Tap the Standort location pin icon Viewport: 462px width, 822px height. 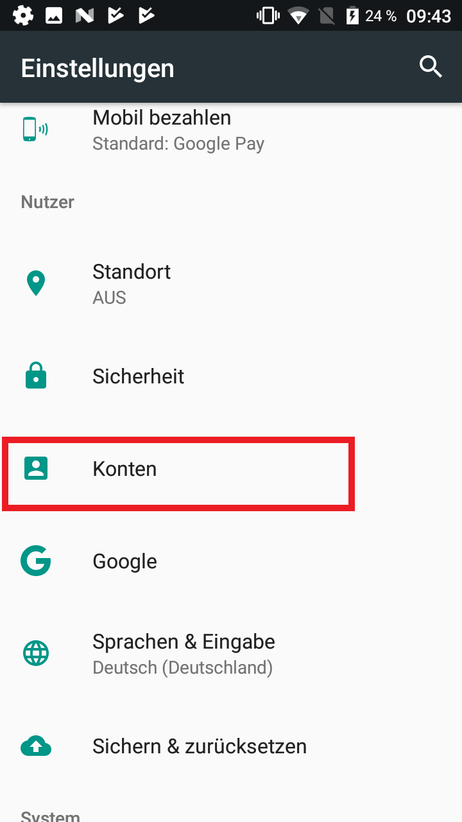point(36,284)
